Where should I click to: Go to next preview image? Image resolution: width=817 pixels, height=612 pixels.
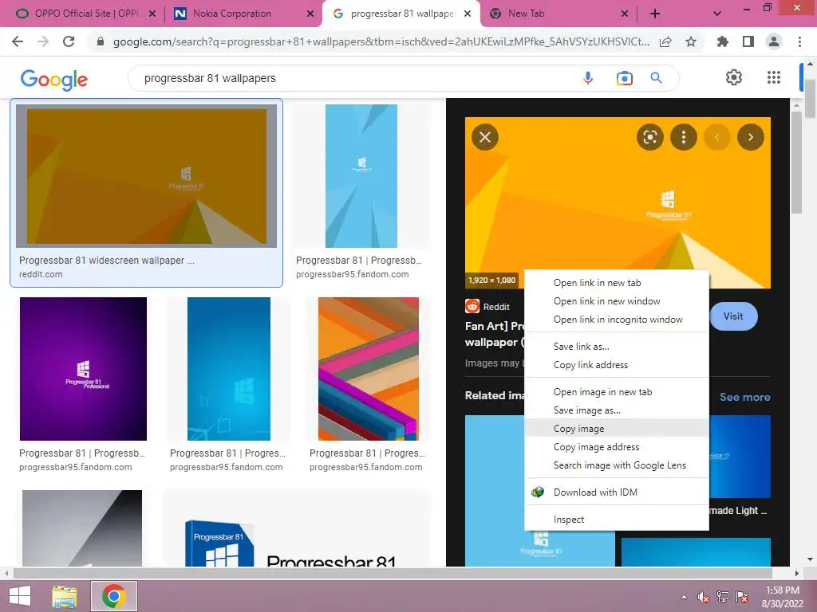pyautogui.click(x=750, y=137)
